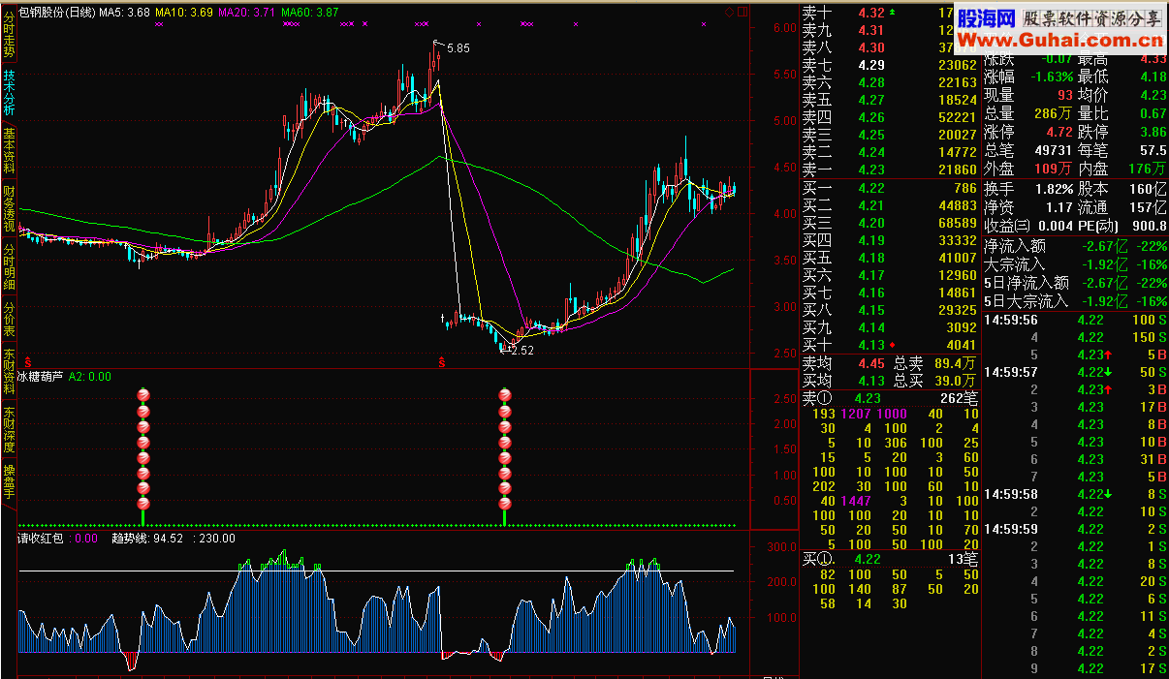Click the 大宗流入 -1.92亿 row
1169x679 pixels.
pyautogui.click(x=1075, y=264)
